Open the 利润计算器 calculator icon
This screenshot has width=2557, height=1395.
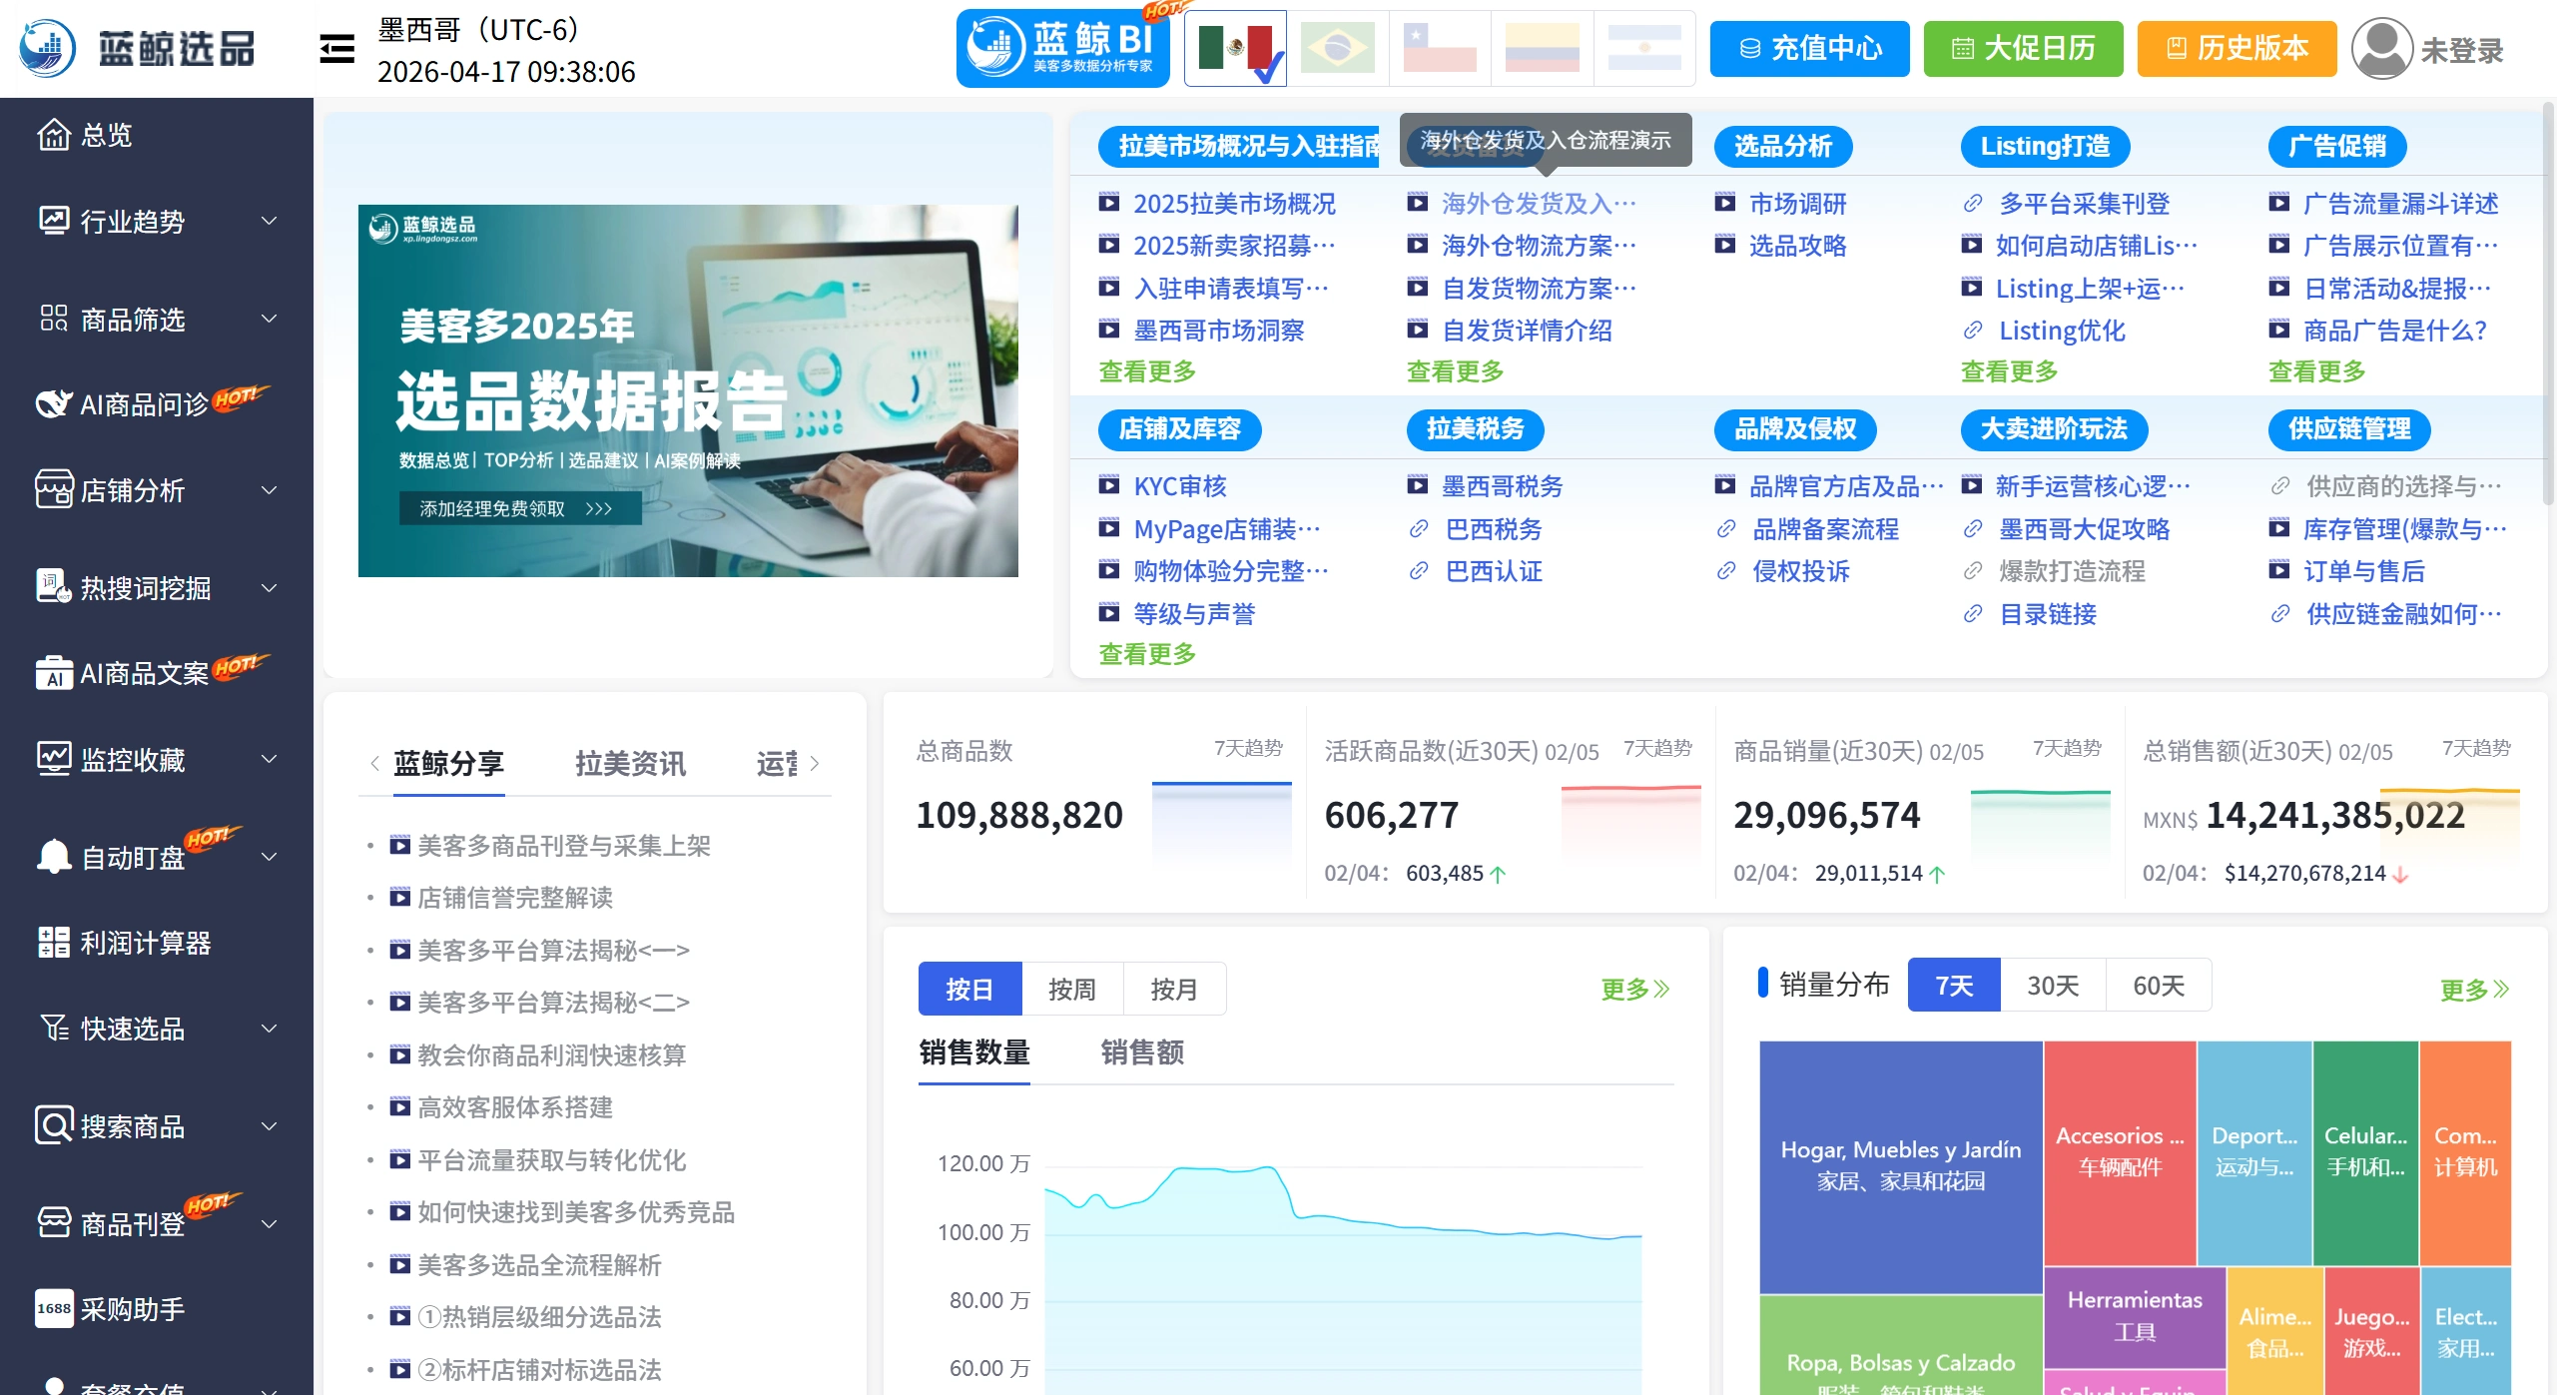tap(54, 942)
